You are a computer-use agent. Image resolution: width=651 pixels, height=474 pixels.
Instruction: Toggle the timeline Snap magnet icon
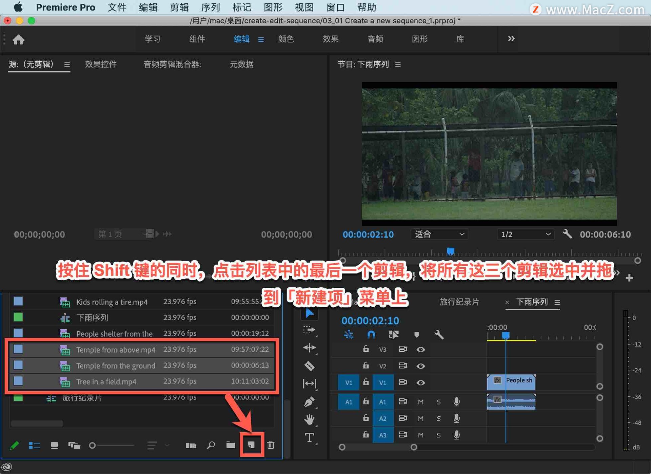click(x=371, y=335)
